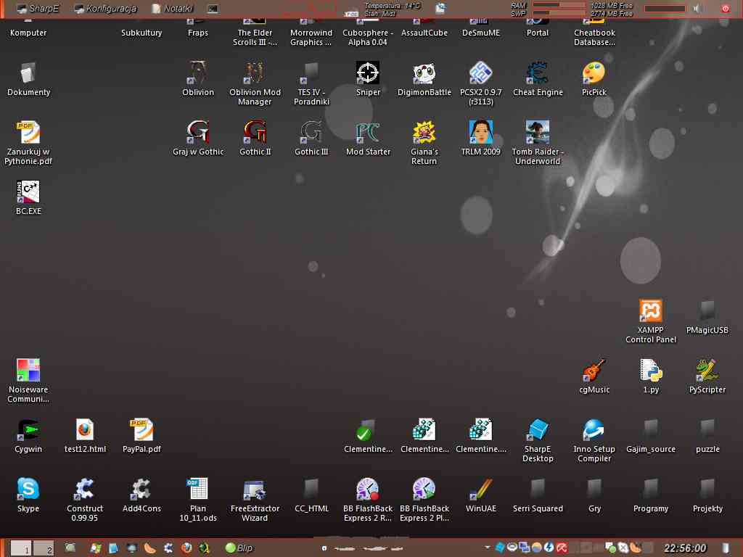Screen dimensions: 743x557
Task: Switch to virtual desktop 2
Action: coord(44,548)
